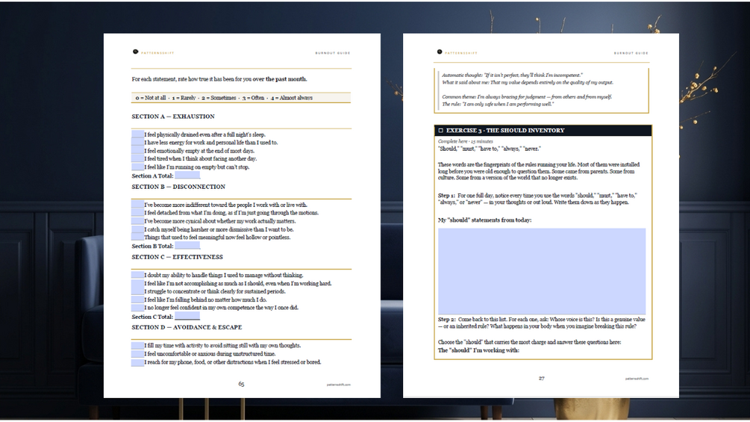
Task: Click the Section B Total field
Action: pyautogui.click(x=187, y=246)
